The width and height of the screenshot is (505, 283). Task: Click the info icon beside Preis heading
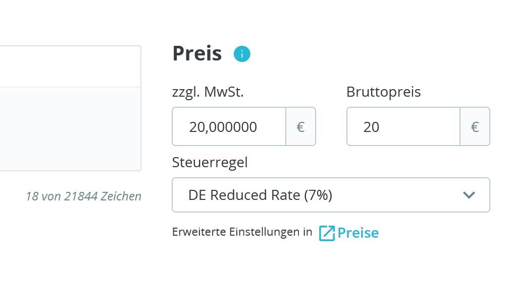[x=242, y=54]
